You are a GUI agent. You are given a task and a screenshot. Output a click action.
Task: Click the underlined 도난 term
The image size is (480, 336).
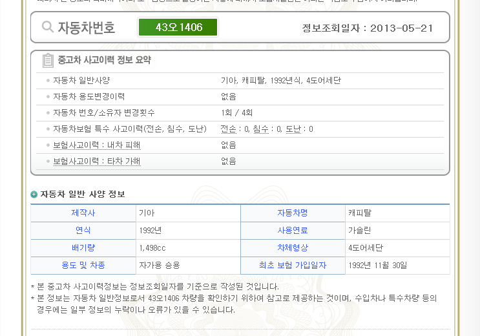[x=293, y=129]
